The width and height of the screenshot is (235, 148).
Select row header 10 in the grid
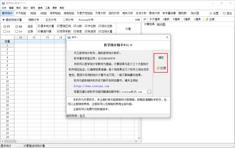pyautogui.click(x=7, y=81)
